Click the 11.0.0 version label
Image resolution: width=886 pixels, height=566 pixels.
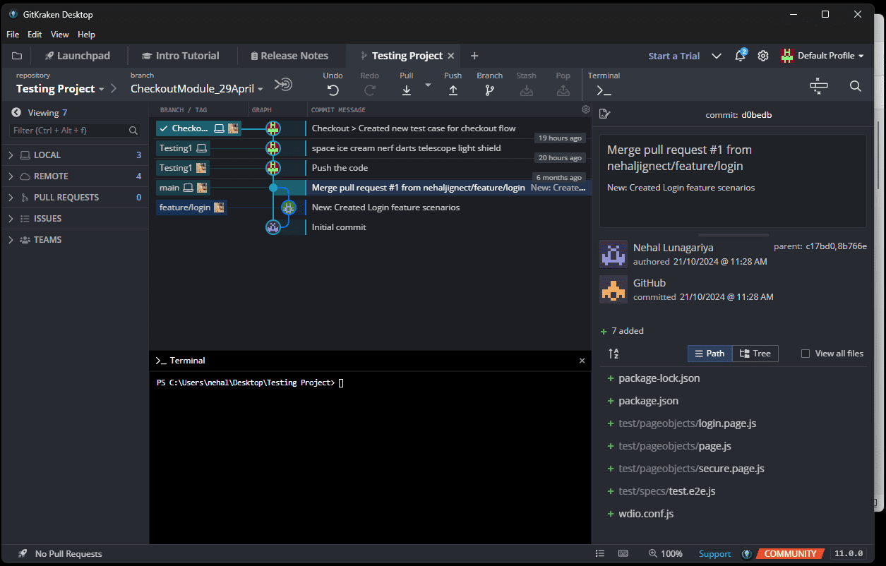click(849, 554)
